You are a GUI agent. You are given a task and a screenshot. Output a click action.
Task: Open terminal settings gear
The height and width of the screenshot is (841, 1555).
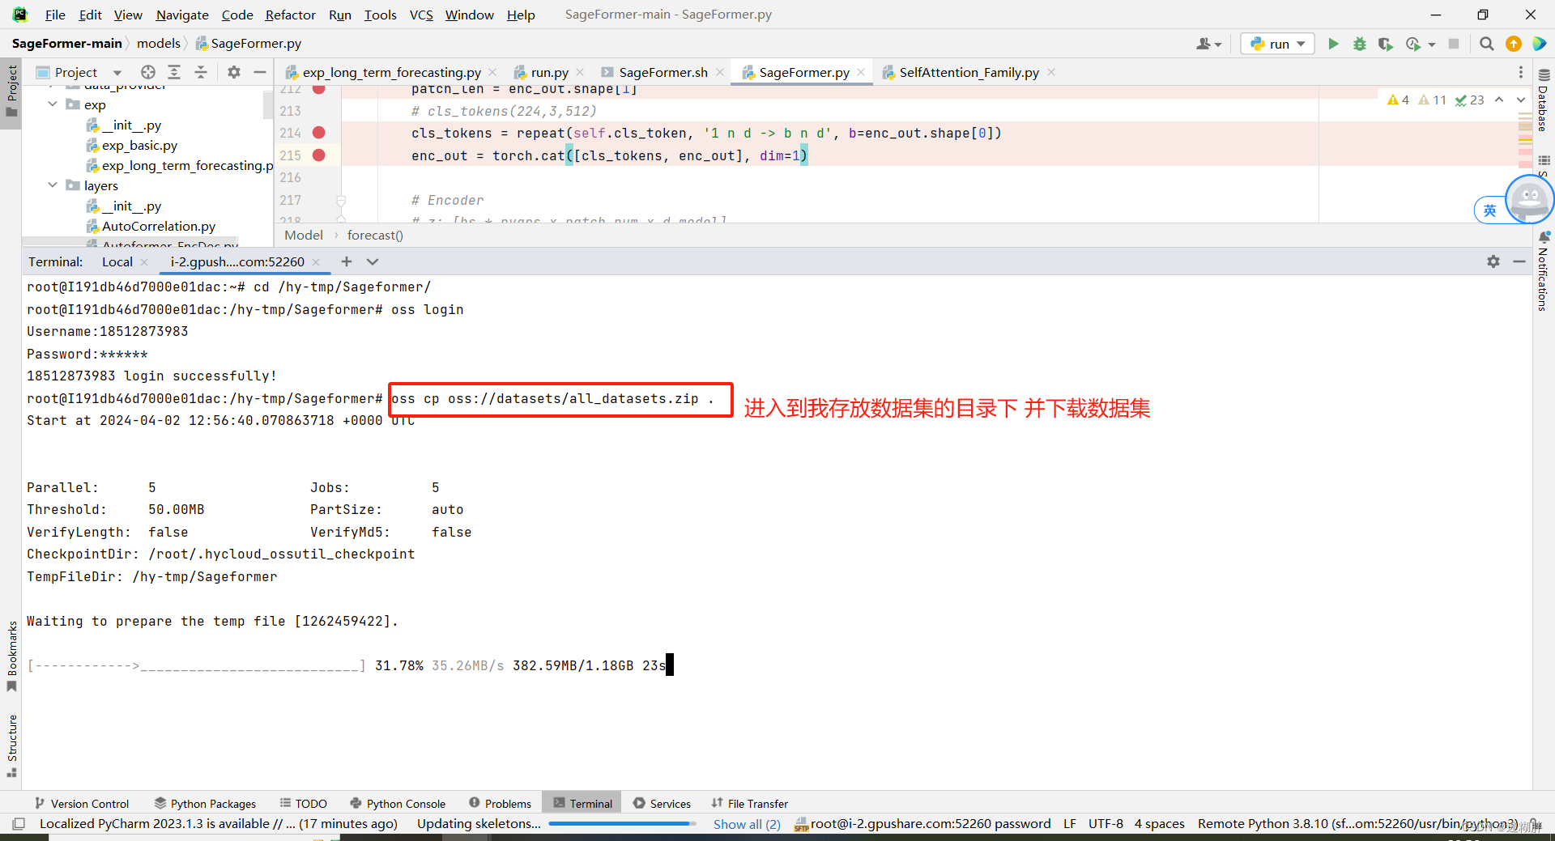pyautogui.click(x=1493, y=261)
